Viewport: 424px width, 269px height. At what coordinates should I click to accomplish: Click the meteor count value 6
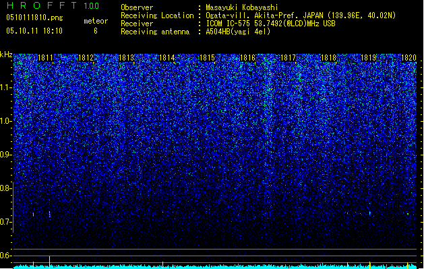(x=96, y=31)
